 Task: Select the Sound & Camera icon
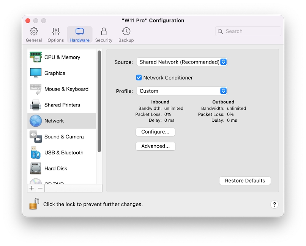point(35,136)
